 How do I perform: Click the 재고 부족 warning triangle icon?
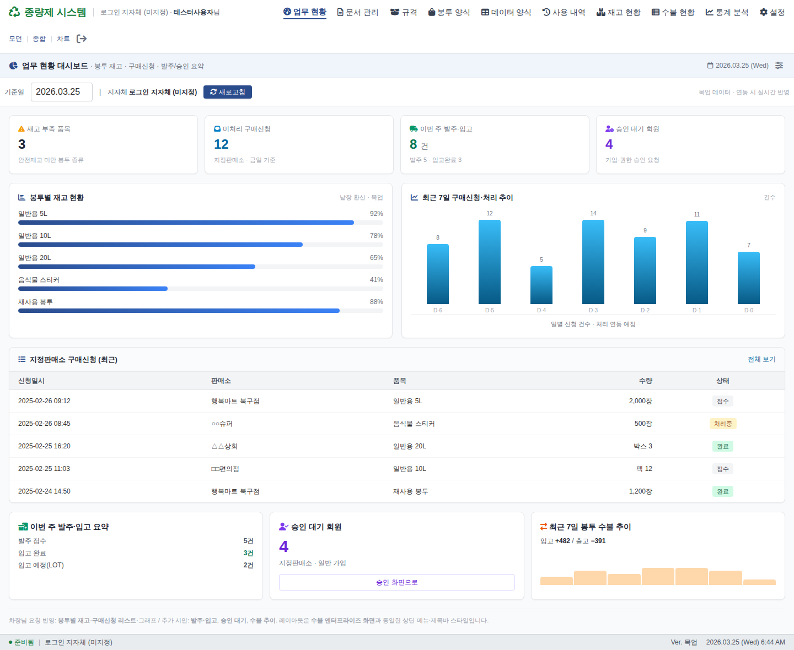coord(22,129)
